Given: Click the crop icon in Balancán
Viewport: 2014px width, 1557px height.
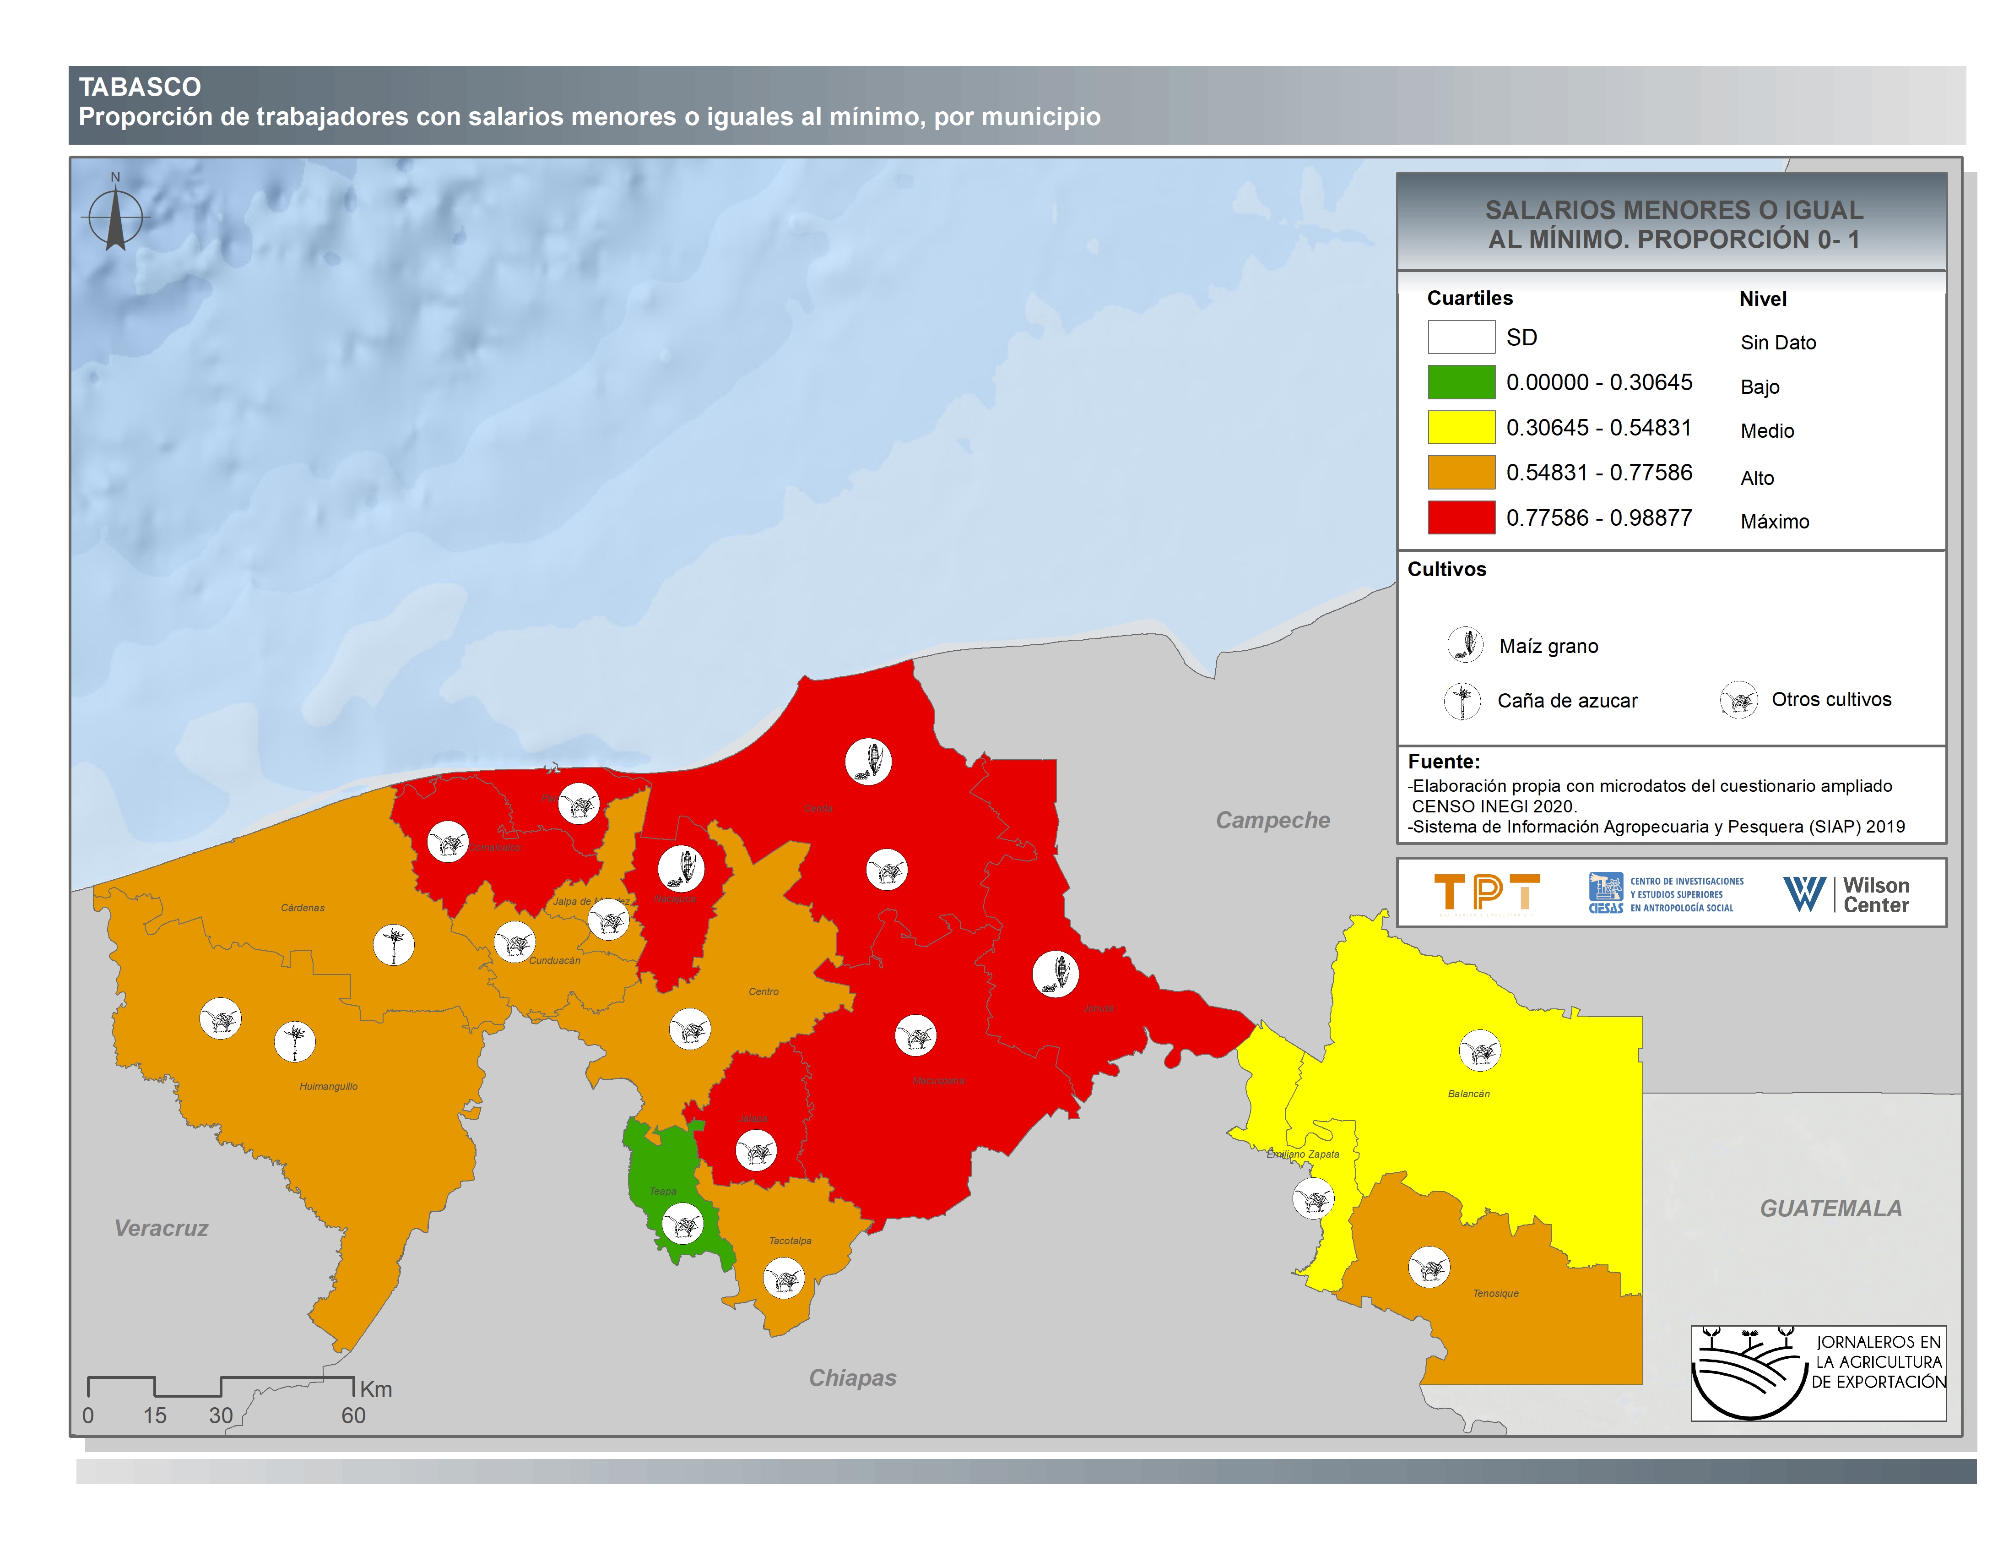Looking at the screenshot, I should point(1479,1051).
